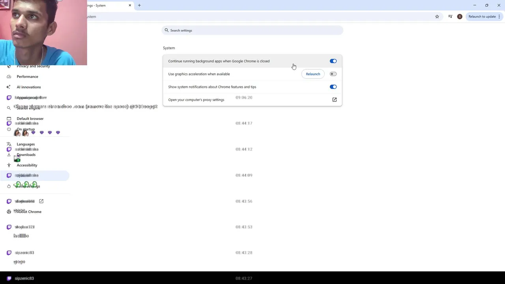This screenshot has width=505, height=284.
Task: Click the Extensions external link icon
Action: (x=41, y=201)
